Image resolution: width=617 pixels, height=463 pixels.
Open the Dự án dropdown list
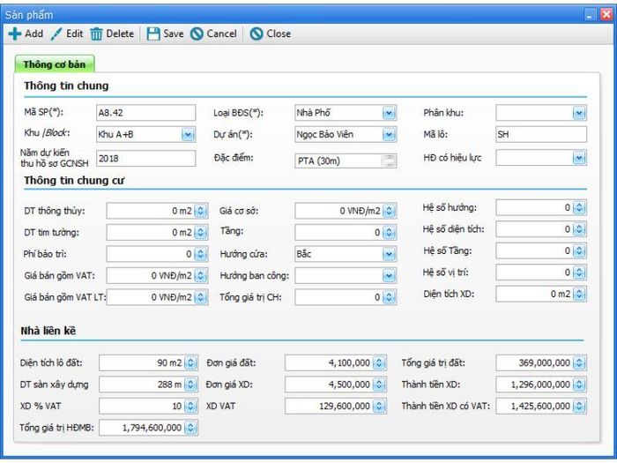389,134
